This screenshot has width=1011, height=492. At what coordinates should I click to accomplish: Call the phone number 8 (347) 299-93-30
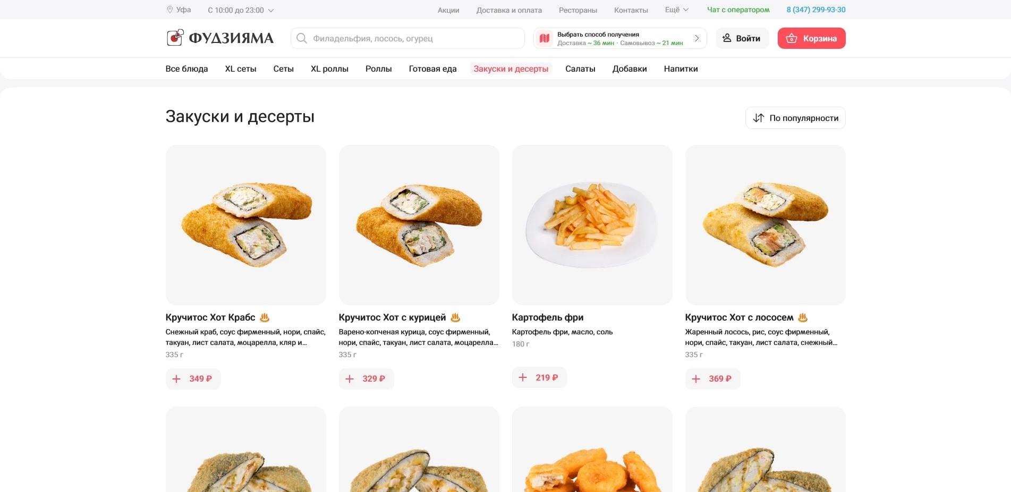pyautogui.click(x=816, y=9)
